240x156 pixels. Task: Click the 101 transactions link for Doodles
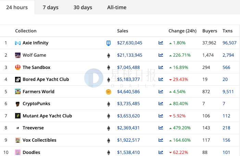(226, 152)
